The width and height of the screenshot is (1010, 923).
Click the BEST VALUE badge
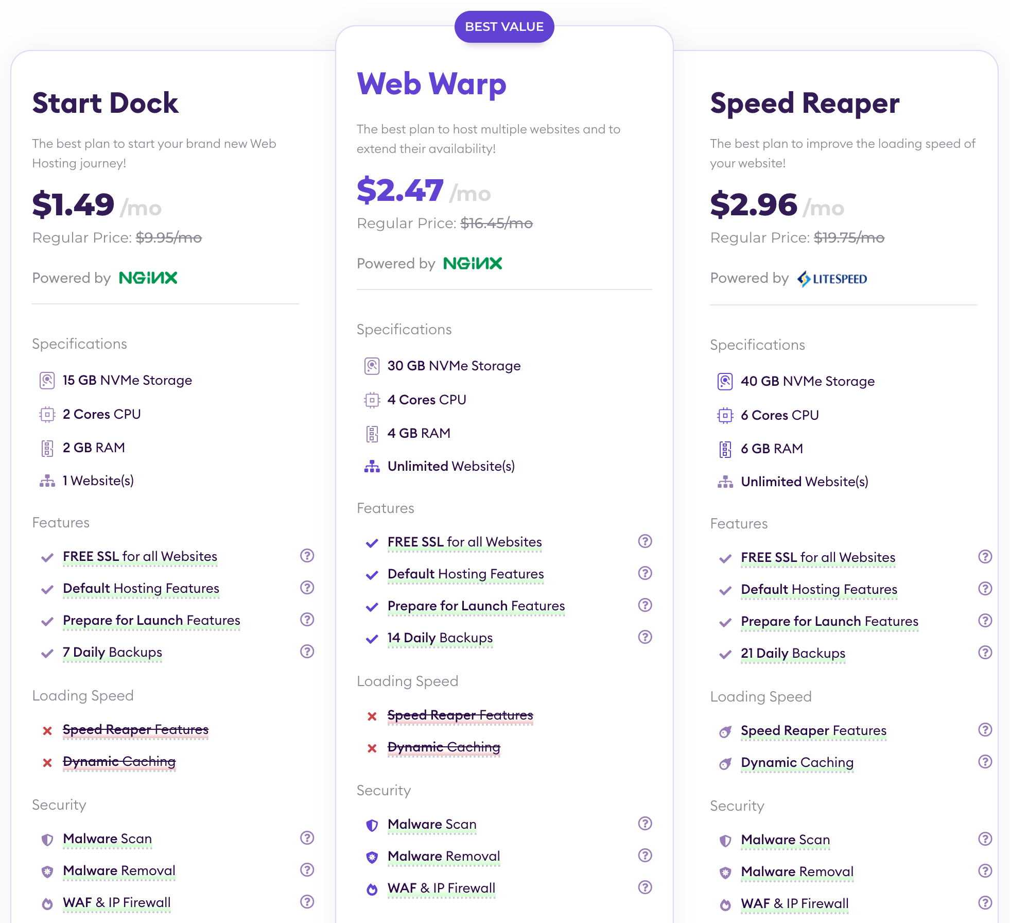(504, 27)
